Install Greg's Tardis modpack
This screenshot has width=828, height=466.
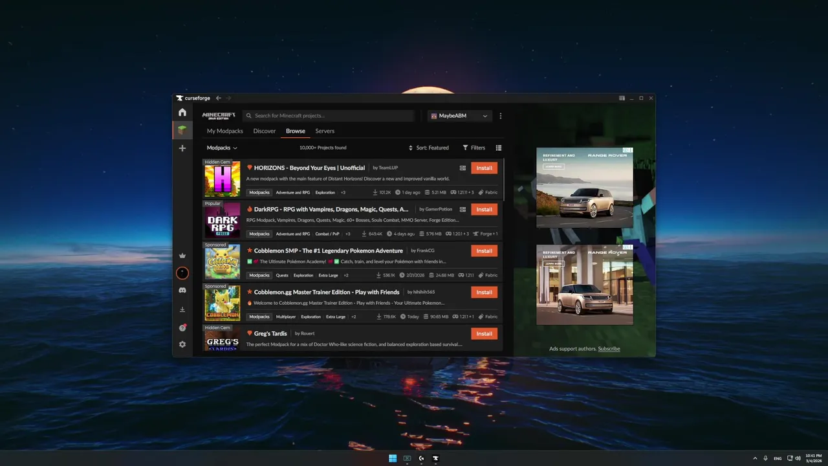tap(485, 333)
